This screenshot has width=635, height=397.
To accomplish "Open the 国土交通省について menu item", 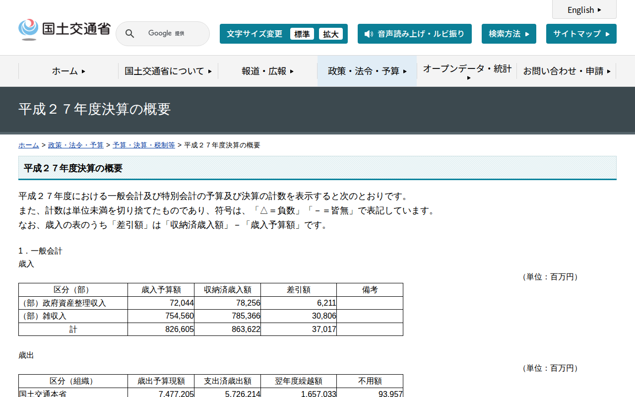I will (168, 71).
